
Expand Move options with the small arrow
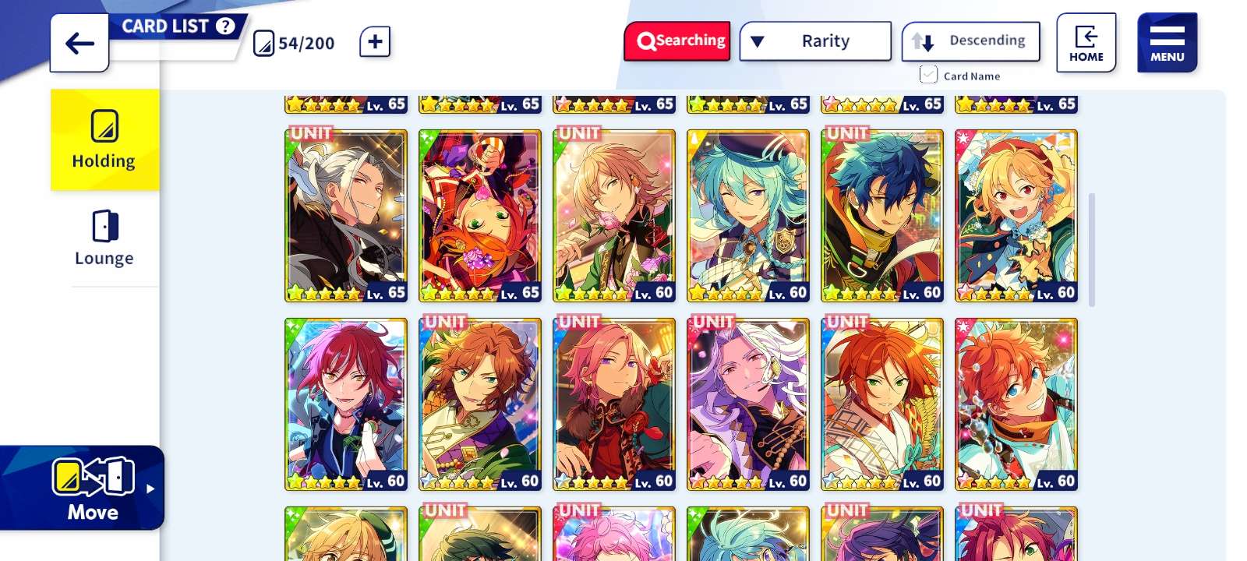click(x=150, y=489)
